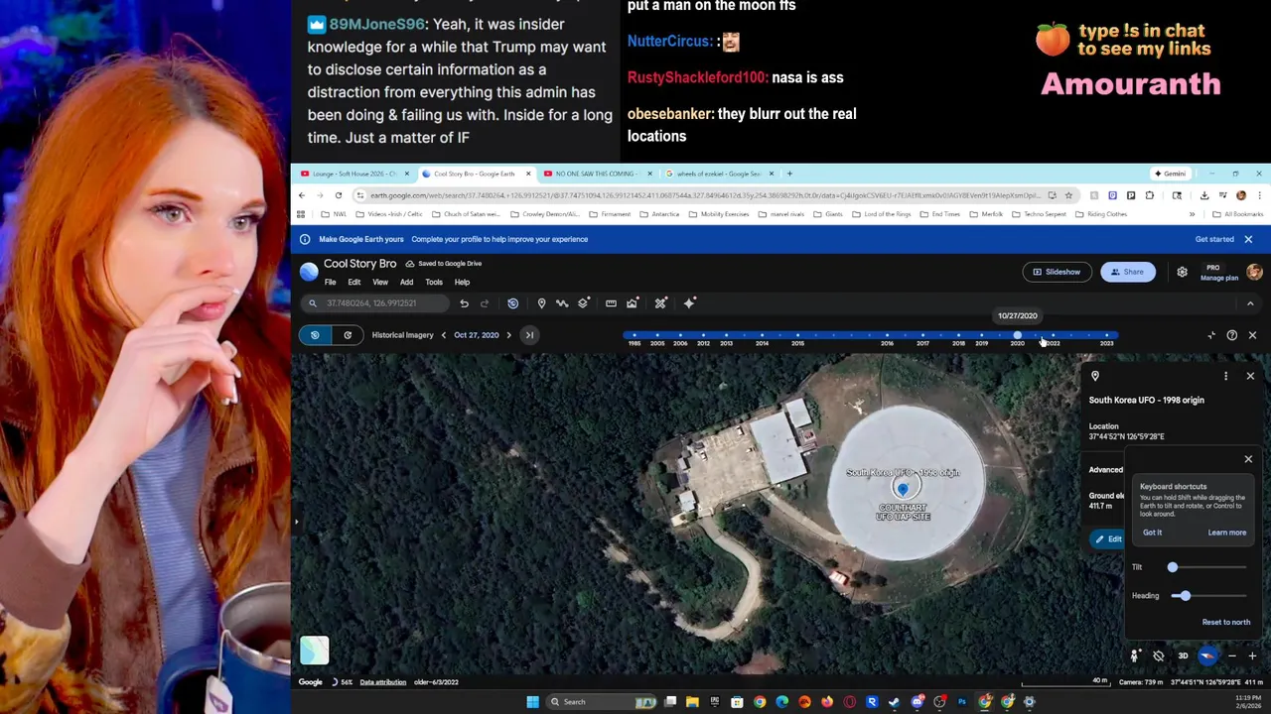Go to next imagery date arrow
Screen dimensions: 1271x714
tap(508, 335)
